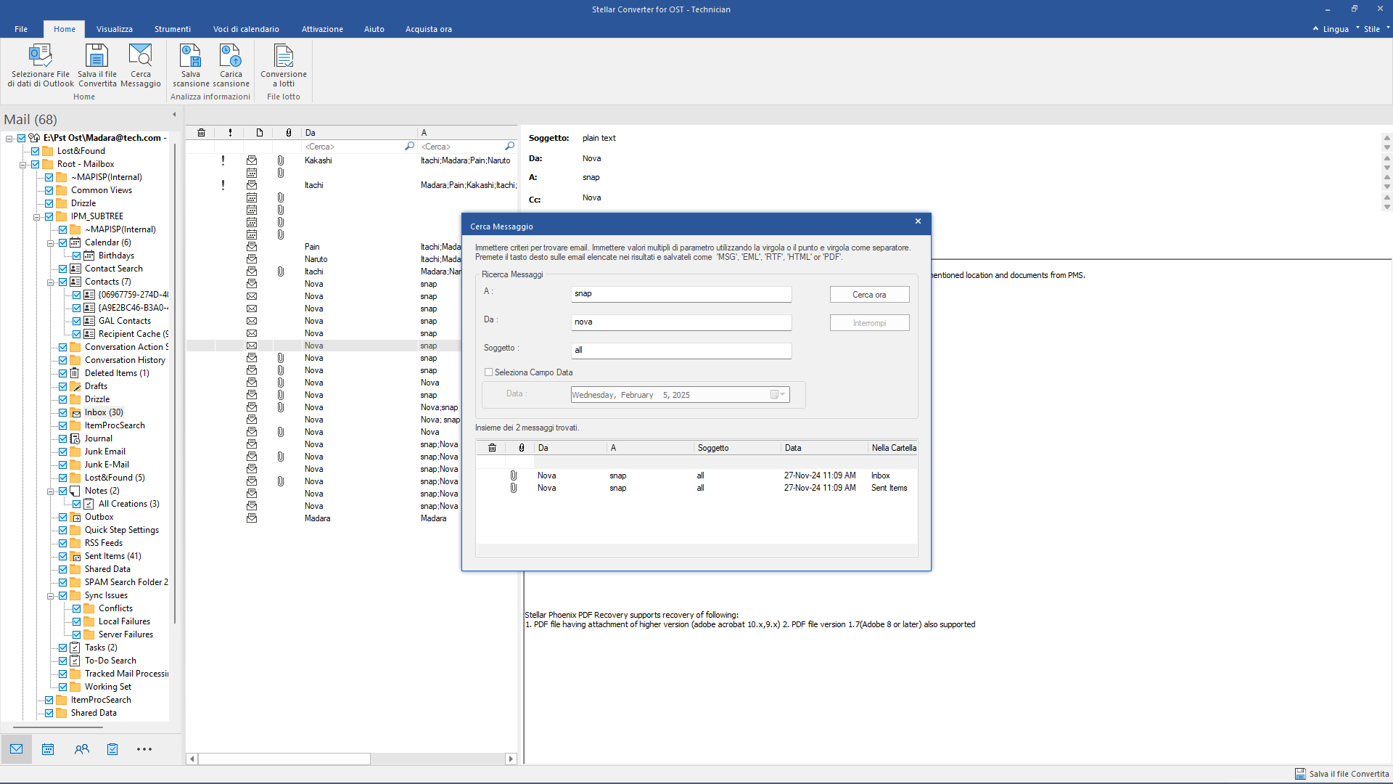Switch to Visualizza tab
The height and width of the screenshot is (784, 1393).
(114, 29)
